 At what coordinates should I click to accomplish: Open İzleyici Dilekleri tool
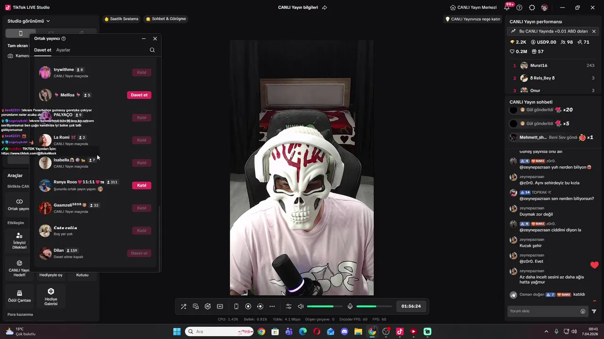click(19, 241)
